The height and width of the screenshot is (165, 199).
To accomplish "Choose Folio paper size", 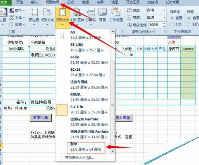I will tap(83, 60).
